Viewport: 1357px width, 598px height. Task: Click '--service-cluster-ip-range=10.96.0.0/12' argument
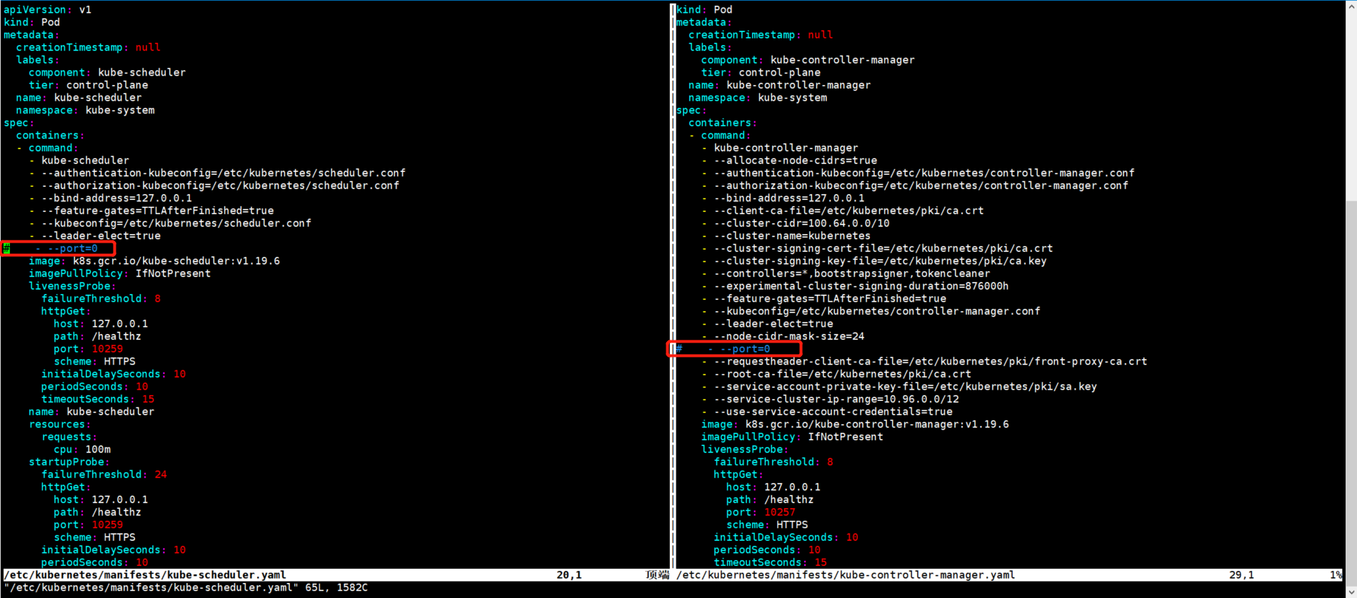pos(836,399)
